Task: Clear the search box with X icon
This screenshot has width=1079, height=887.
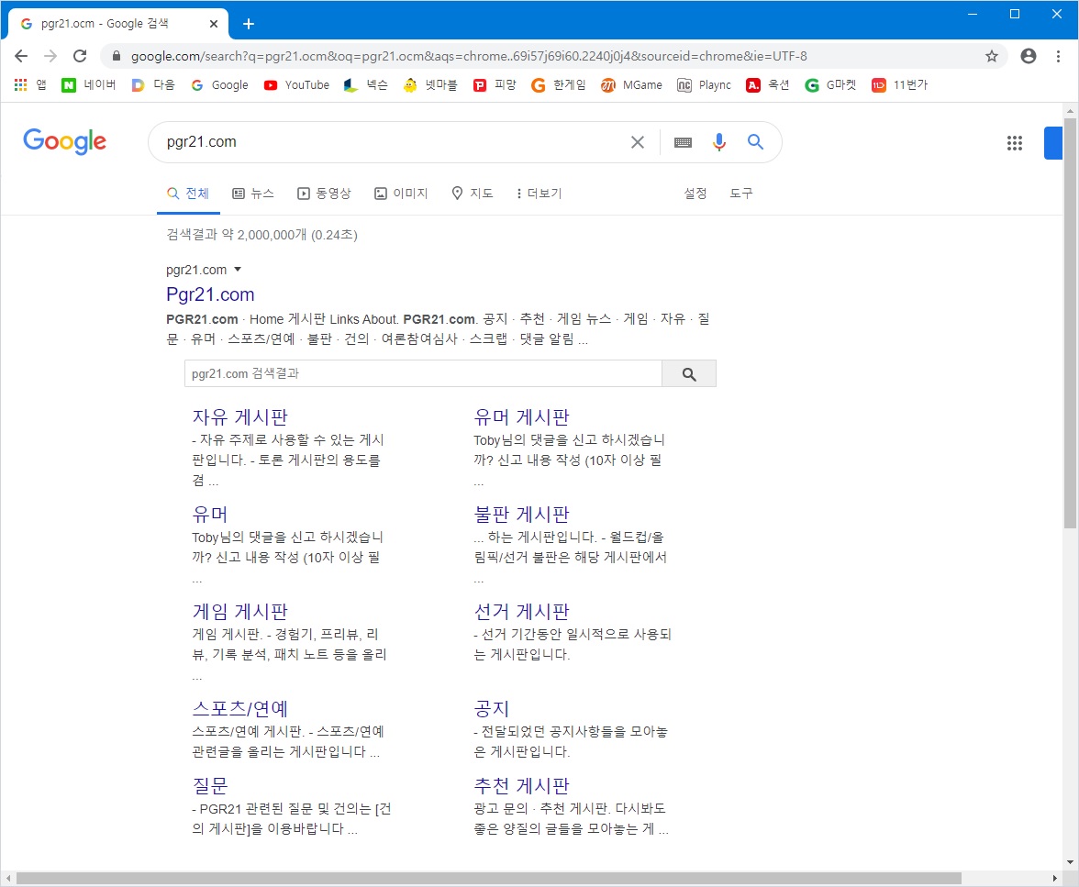Action: (638, 142)
